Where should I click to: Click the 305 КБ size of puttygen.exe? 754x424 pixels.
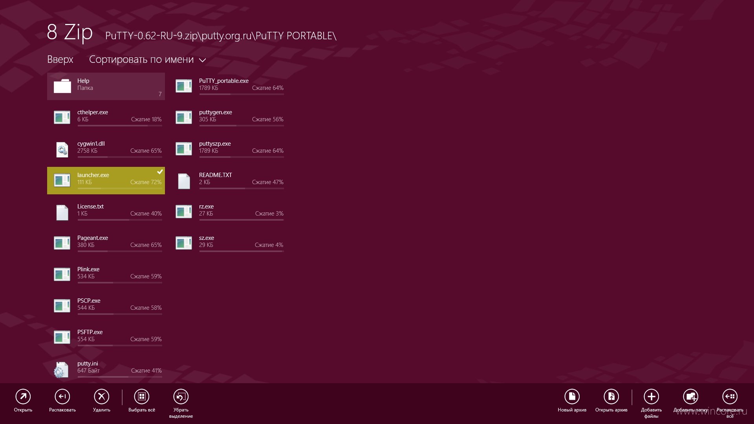pyautogui.click(x=207, y=119)
